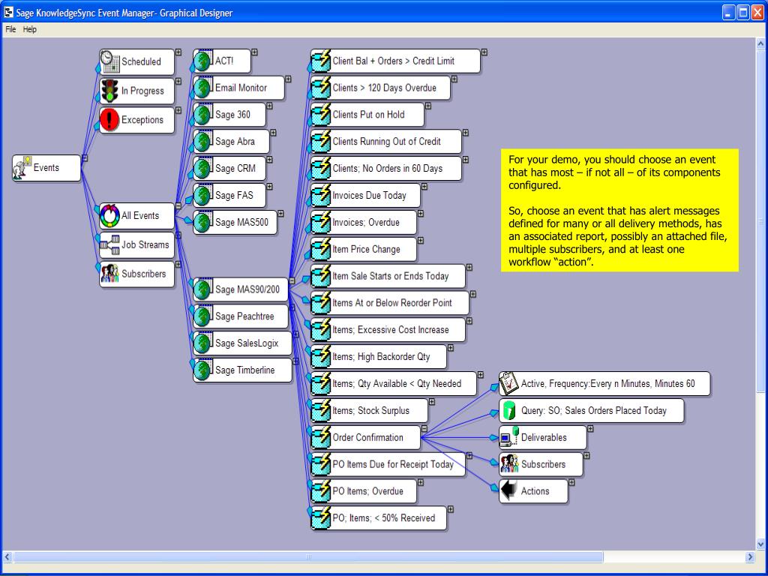Click the Job Streams flow icon
The height and width of the screenshot is (576, 768).
tap(109, 245)
